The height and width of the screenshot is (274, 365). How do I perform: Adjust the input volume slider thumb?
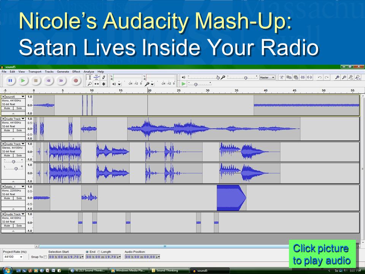click(x=245, y=78)
